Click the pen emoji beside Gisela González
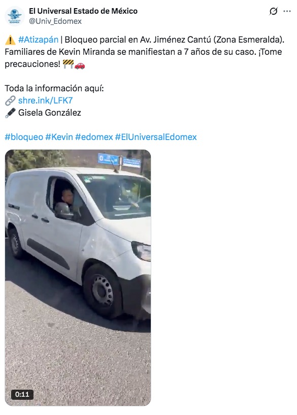This screenshot has height=415, width=297. 10,113
